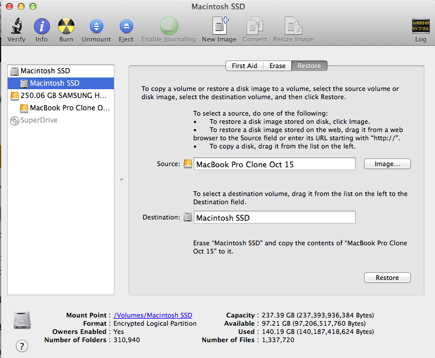
Task: Open the /Volumes/Macintosh SSD mount point link
Action: click(x=153, y=315)
